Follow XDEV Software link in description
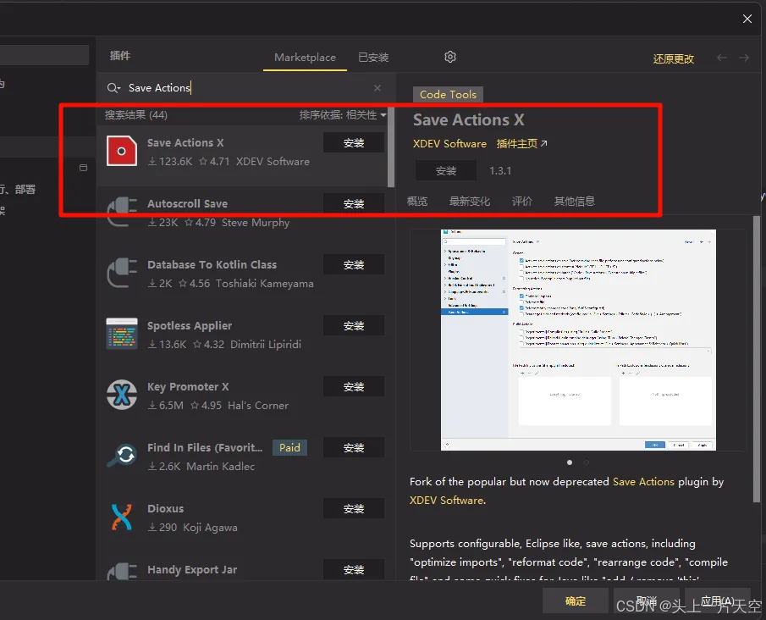Viewport: 766px width, 620px height. [x=447, y=501]
